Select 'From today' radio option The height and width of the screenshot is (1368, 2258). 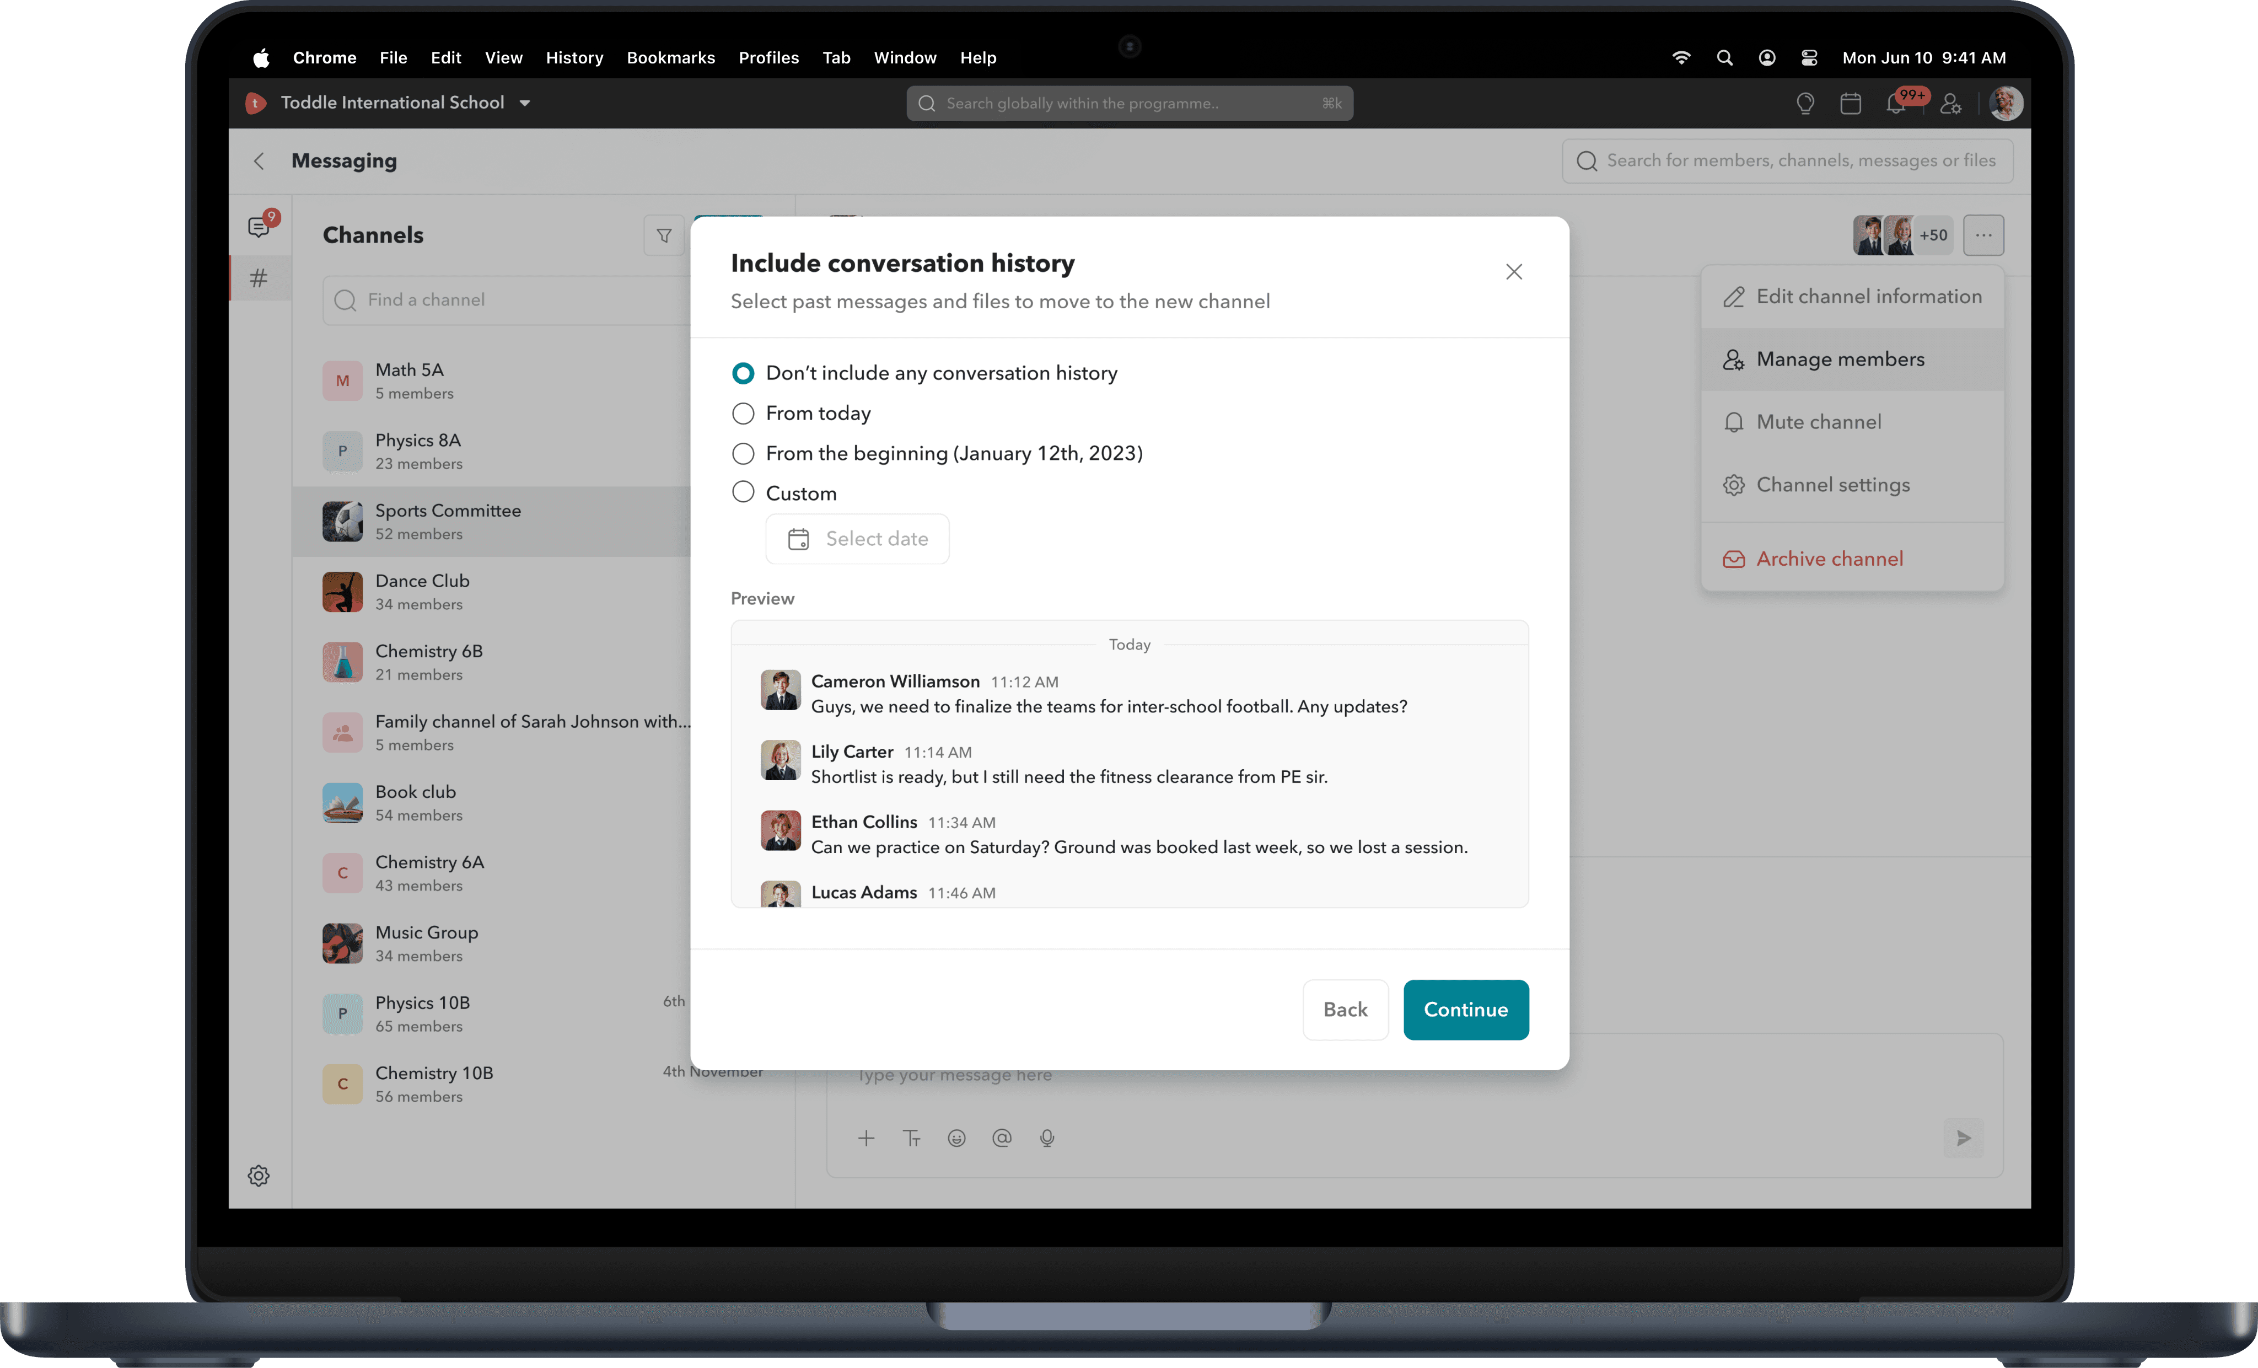[743, 414]
